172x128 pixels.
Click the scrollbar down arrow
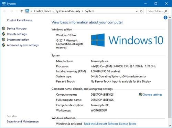tap(170, 126)
